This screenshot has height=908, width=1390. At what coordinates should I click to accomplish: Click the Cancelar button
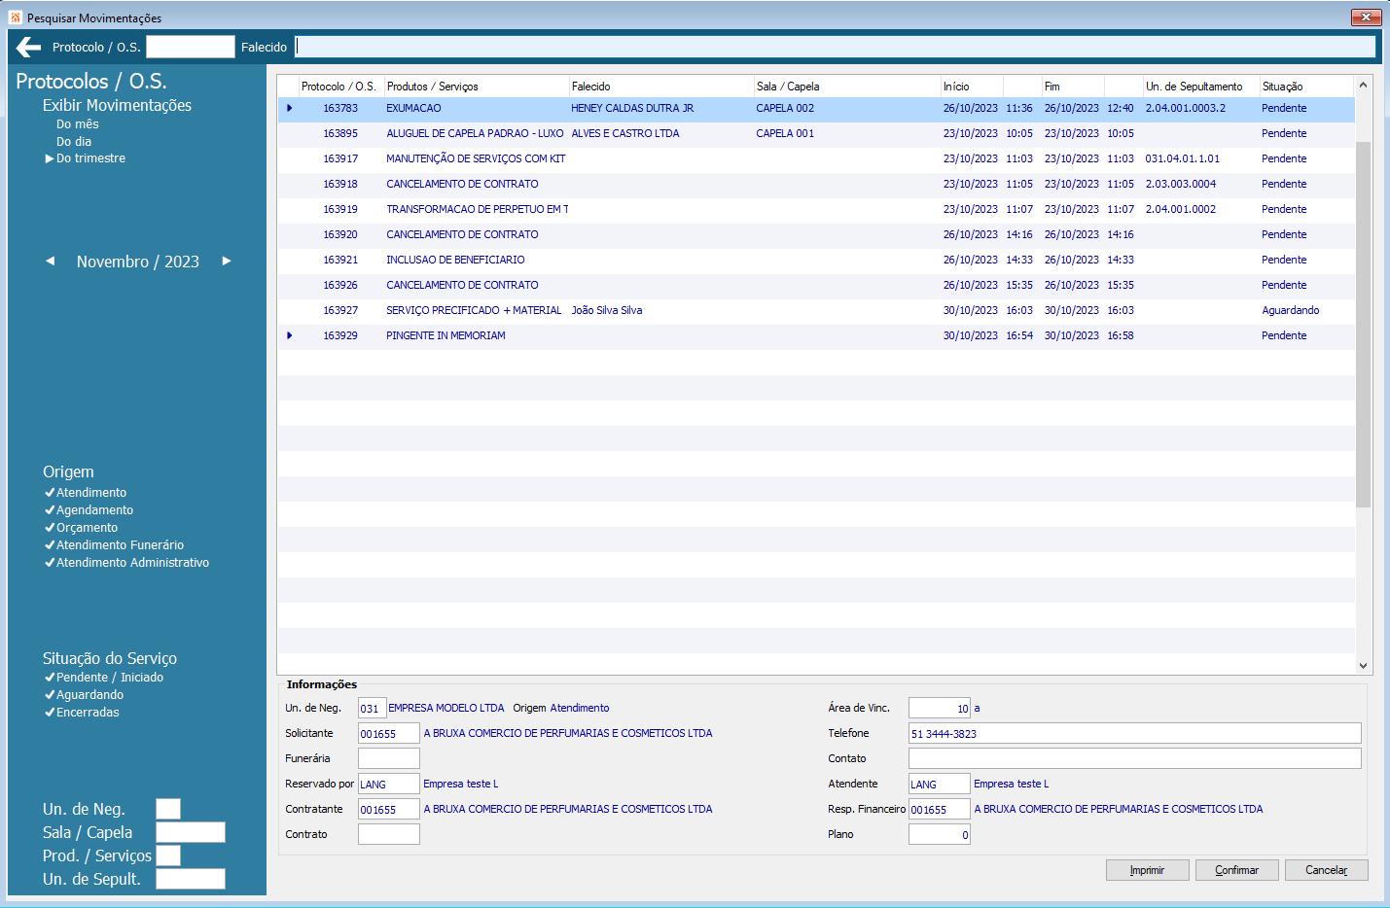[x=1326, y=870]
